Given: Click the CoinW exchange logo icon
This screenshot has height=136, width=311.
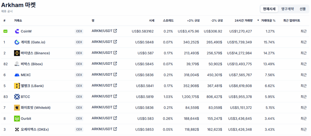Looking at the screenshot, I should [17, 31].
